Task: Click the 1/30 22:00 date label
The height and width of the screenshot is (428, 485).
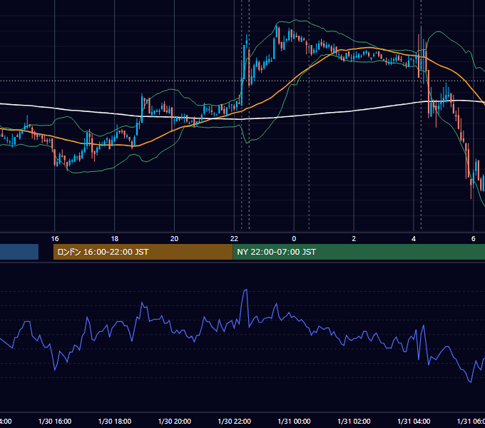Action: tap(235, 421)
